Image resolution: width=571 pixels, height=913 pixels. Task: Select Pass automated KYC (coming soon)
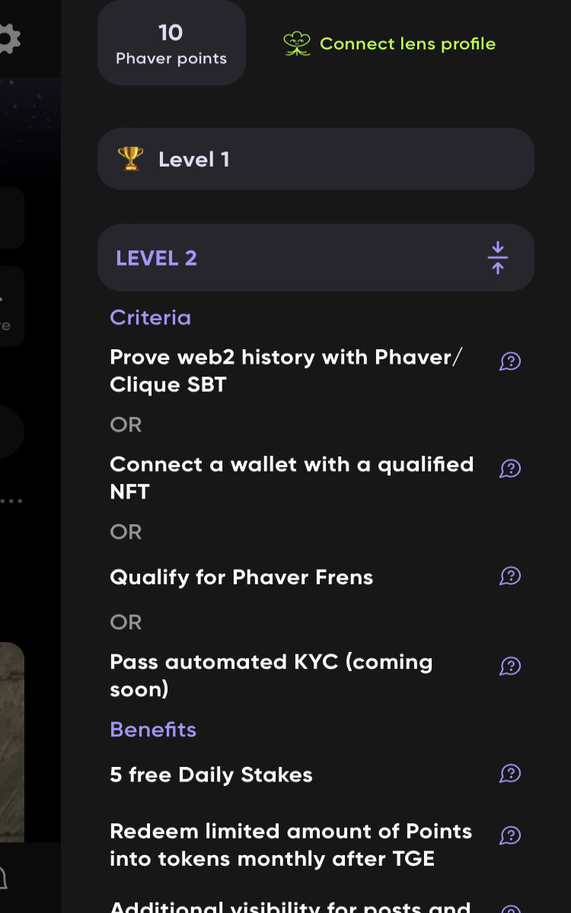coord(271,676)
